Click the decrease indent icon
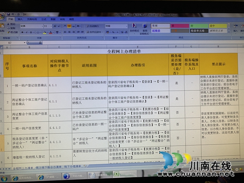Image resolution: width=244 pixels, height=183 pixels. 78,32
